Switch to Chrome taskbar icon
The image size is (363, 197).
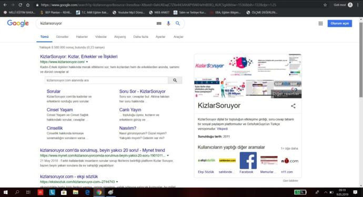pyautogui.click(x=99, y=192)
